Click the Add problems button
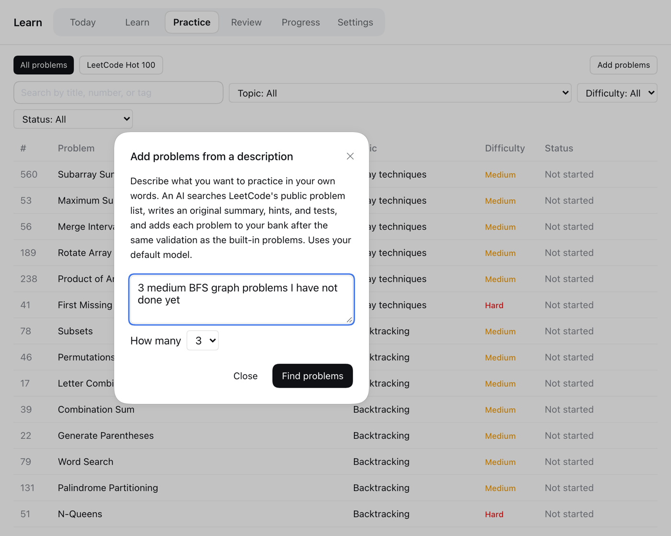This screenshot has height=536, width=671. click(x=623, y=65)
